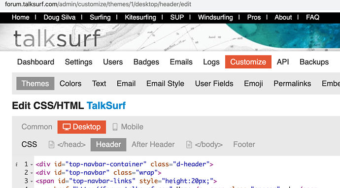Select the Common target tab
This screenshot has width=340, height=188.
click(37, 126)
